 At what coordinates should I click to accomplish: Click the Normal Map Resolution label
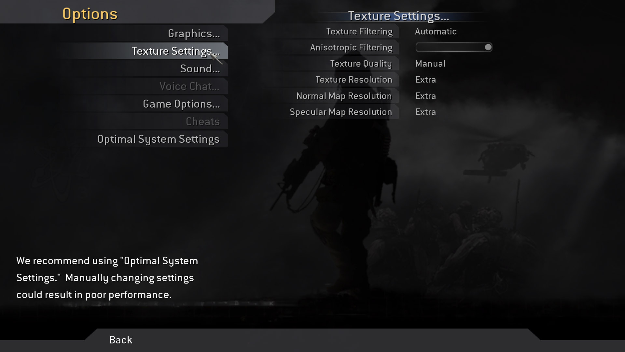344,96
